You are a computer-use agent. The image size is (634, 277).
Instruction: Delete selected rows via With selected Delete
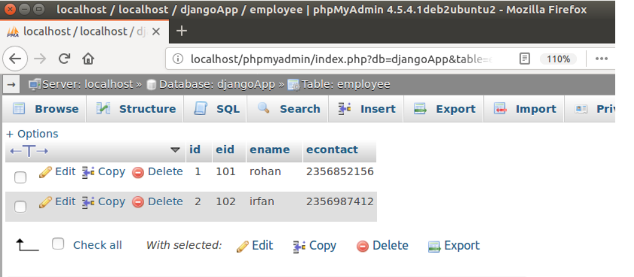click(382, 246)
